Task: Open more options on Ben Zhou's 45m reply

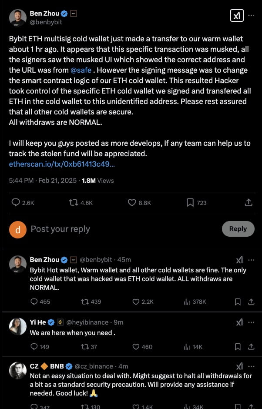Action: [251, 260]
